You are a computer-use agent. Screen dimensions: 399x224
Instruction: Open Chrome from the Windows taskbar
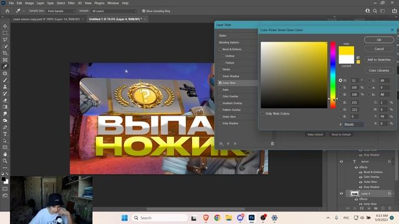(217, 218)
